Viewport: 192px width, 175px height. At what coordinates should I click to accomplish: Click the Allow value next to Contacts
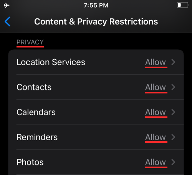pyautogui.click(x=156, y=87)
